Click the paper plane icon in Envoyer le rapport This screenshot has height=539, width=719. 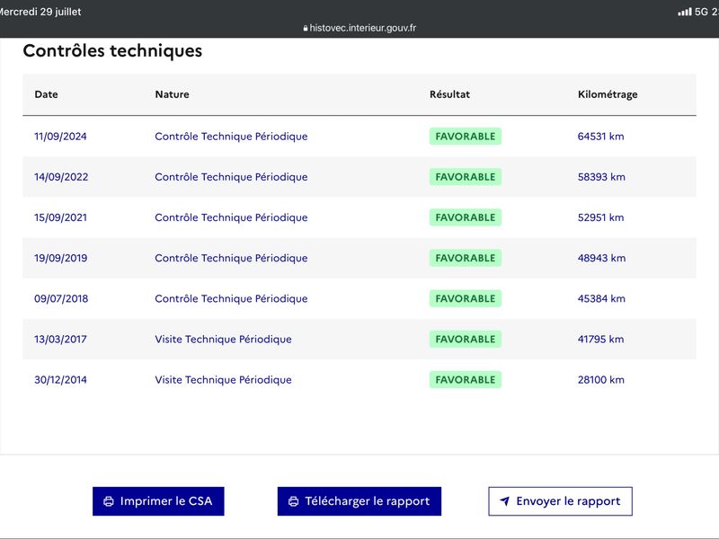[504, 501]
